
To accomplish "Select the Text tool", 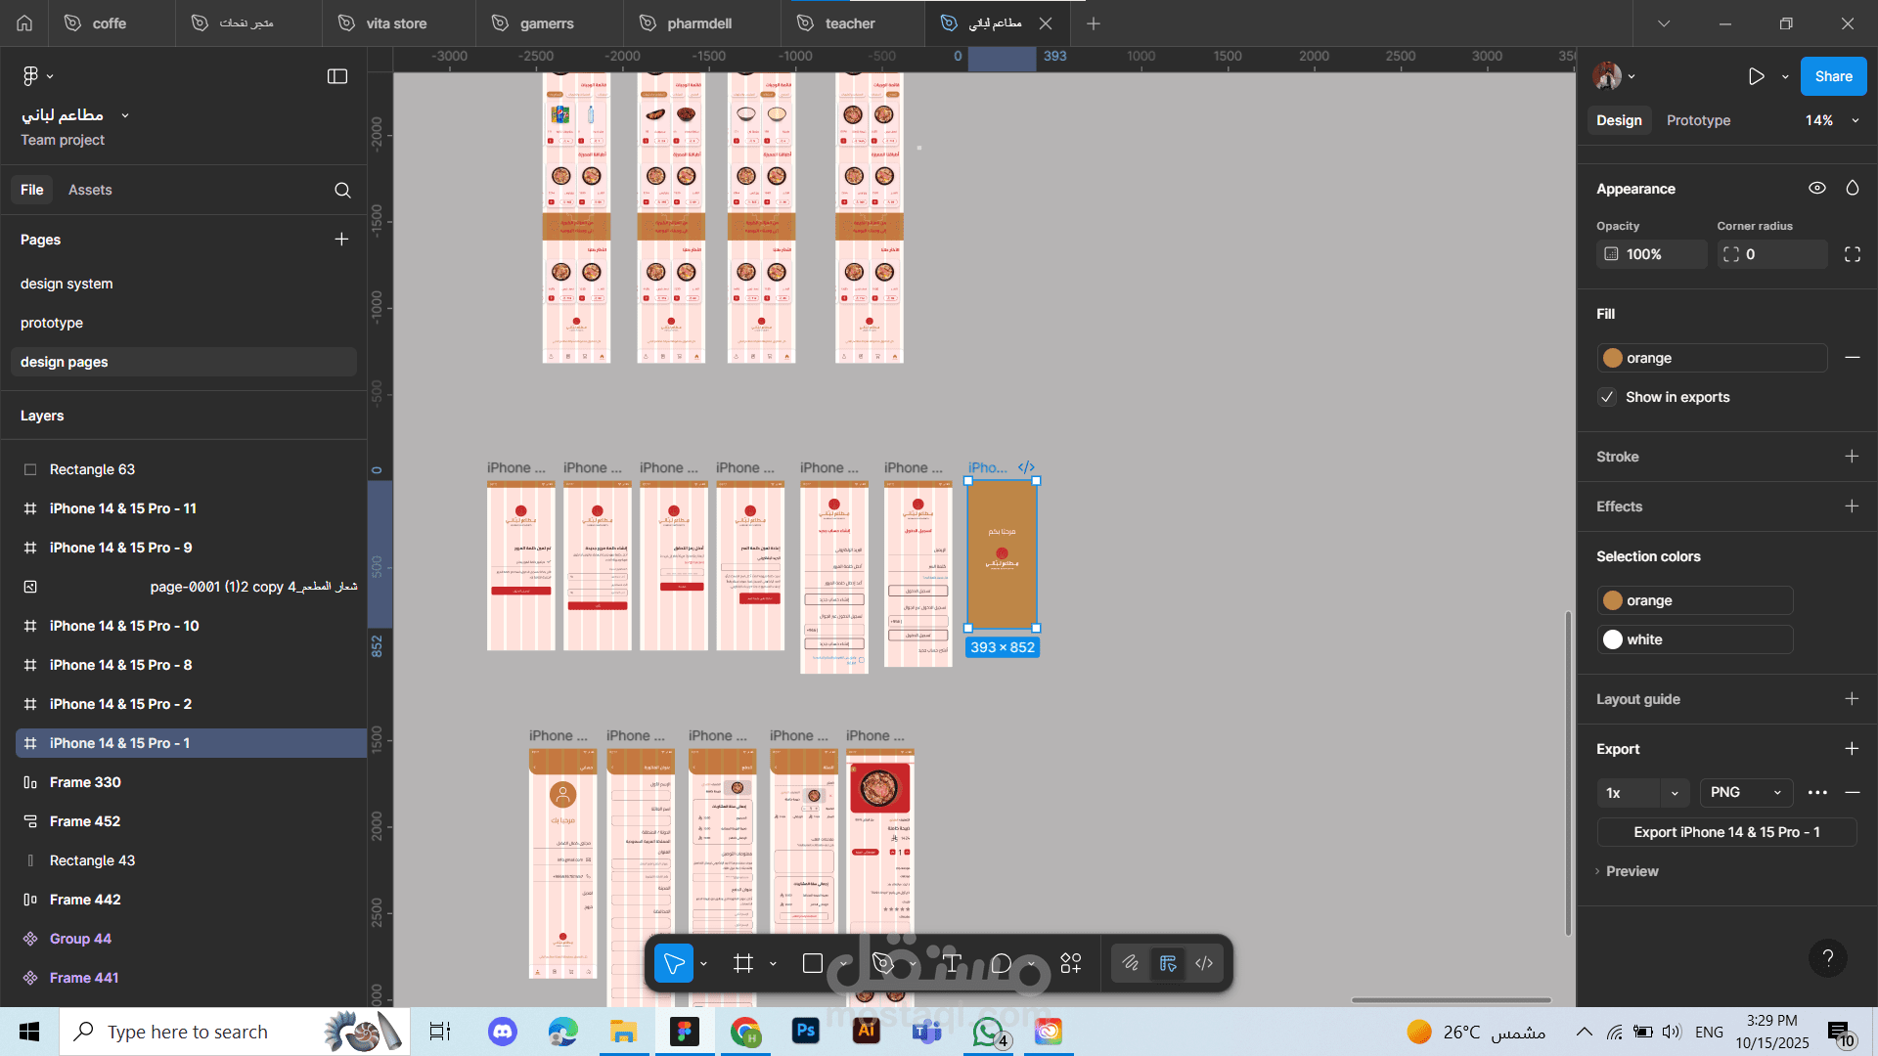I will coord(952,964).
